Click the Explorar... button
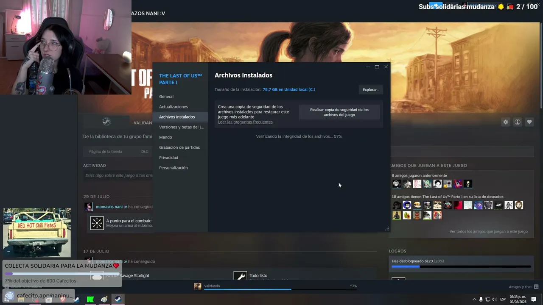This screenshot has width=543, height=305. pos(371,89)
